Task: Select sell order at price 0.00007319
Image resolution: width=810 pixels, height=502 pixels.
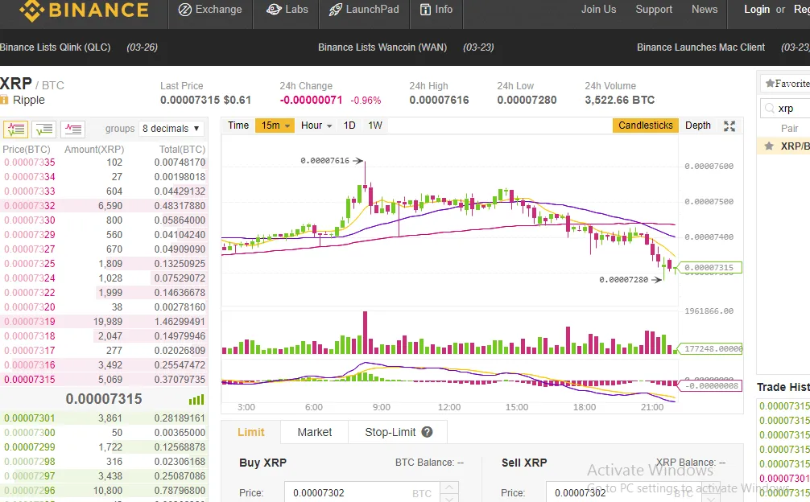Action: click(104, 322)
